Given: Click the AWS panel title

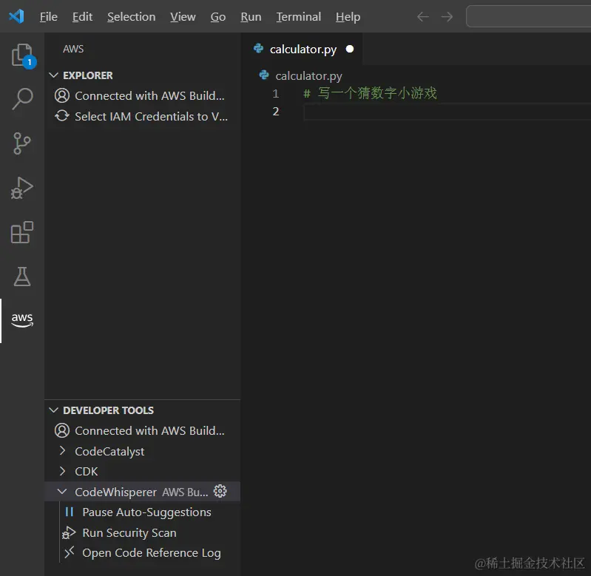Looking at the screenshot, I should click(73, 49).
